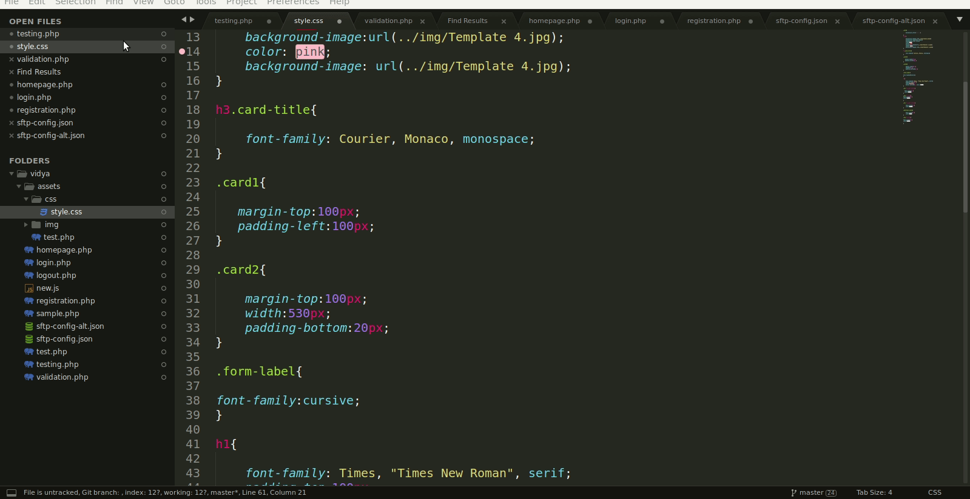Screen dimensions: 970x499
Task: Switch to the testing.php tab
Action: (234, 21)
